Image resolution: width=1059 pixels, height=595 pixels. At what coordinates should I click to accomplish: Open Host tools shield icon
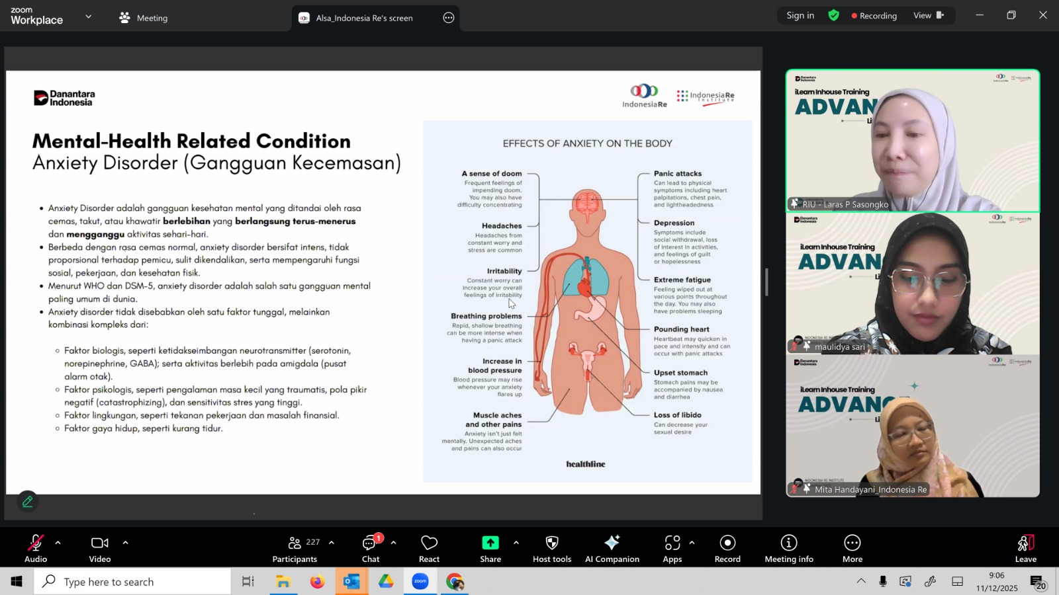tap(551, 543)
